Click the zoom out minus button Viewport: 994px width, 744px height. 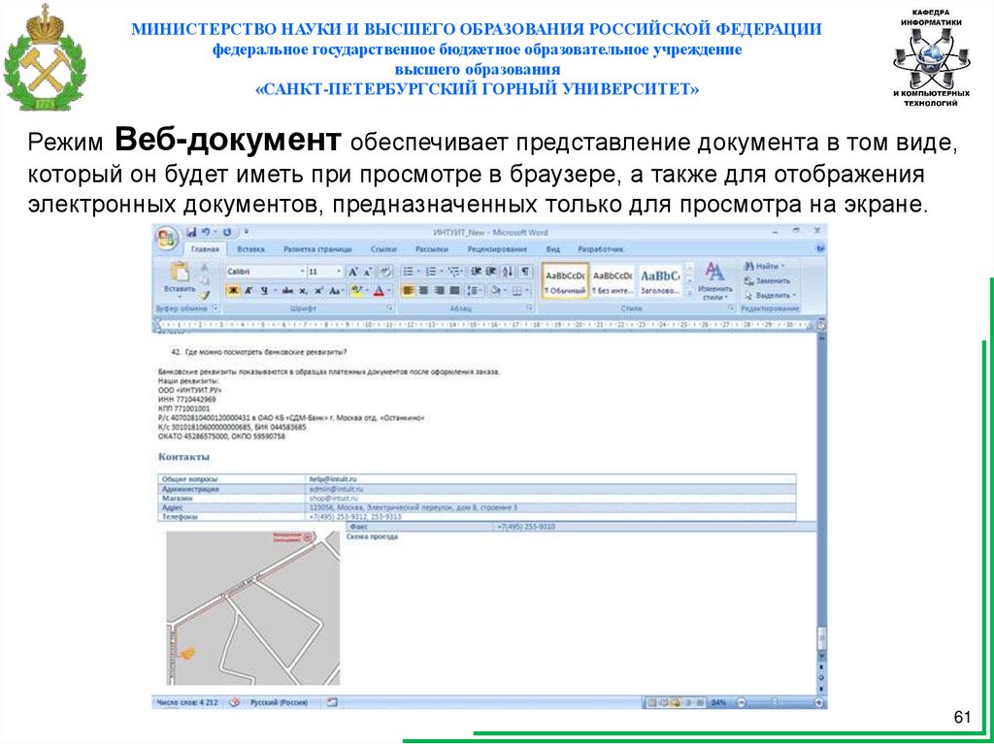742,703
